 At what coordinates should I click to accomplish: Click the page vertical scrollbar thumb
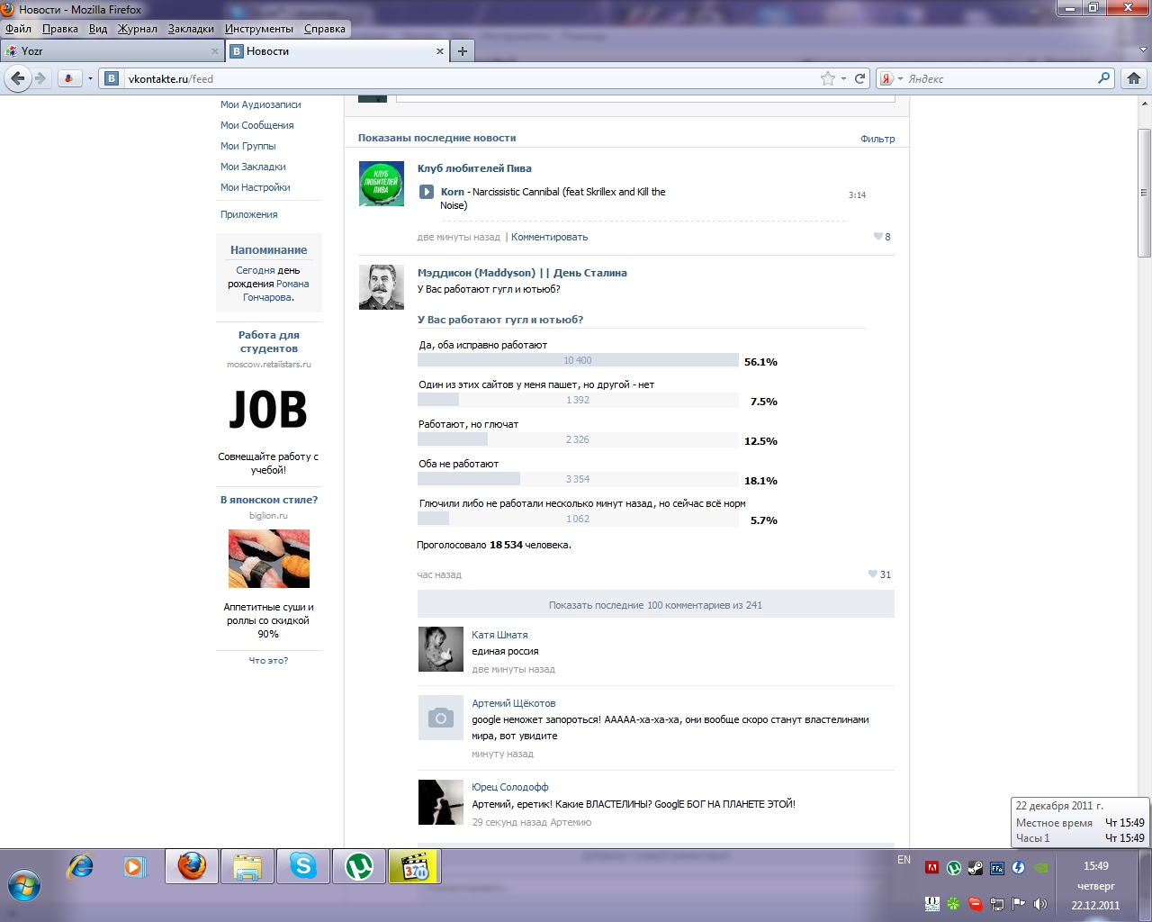coord(1144,193)
